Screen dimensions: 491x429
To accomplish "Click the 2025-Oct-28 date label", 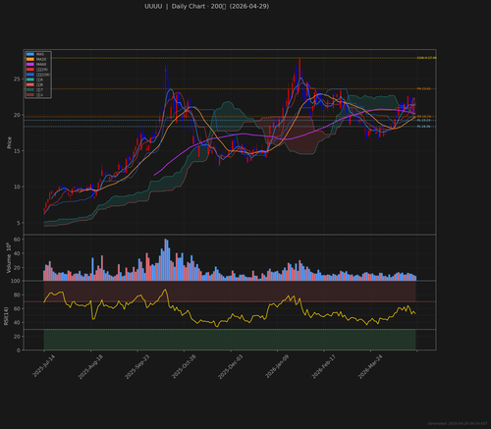I will click(x=184, y=366).
